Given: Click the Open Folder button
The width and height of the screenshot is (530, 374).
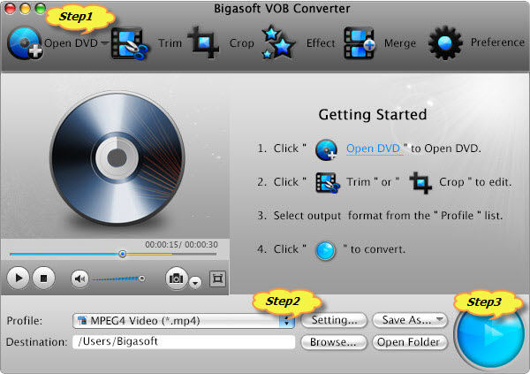Looking at the screenshot, I should point(410,342).
